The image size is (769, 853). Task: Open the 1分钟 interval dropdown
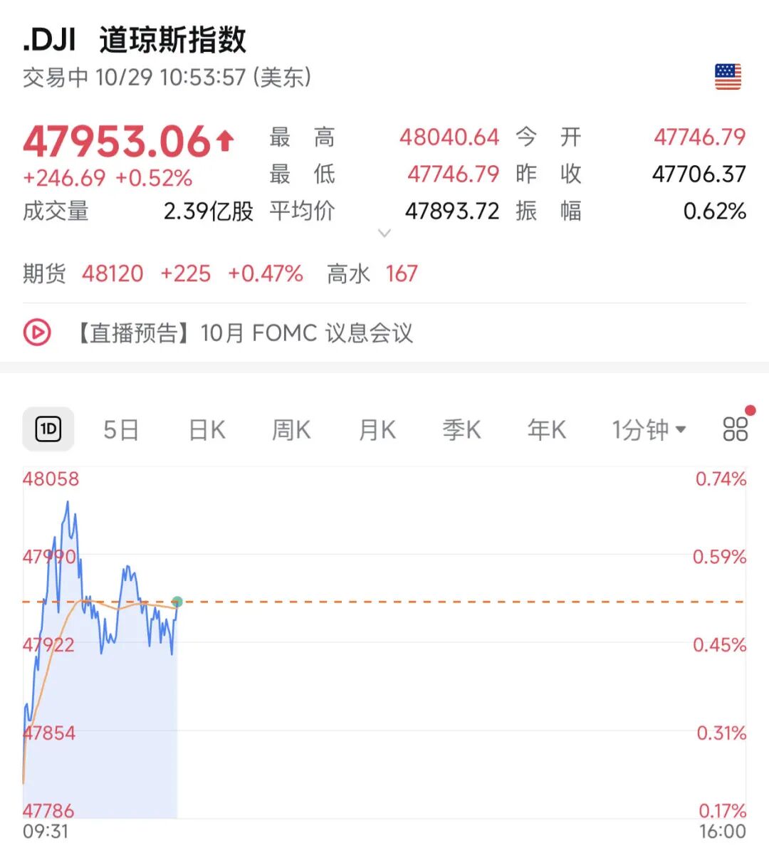[648, 429]
